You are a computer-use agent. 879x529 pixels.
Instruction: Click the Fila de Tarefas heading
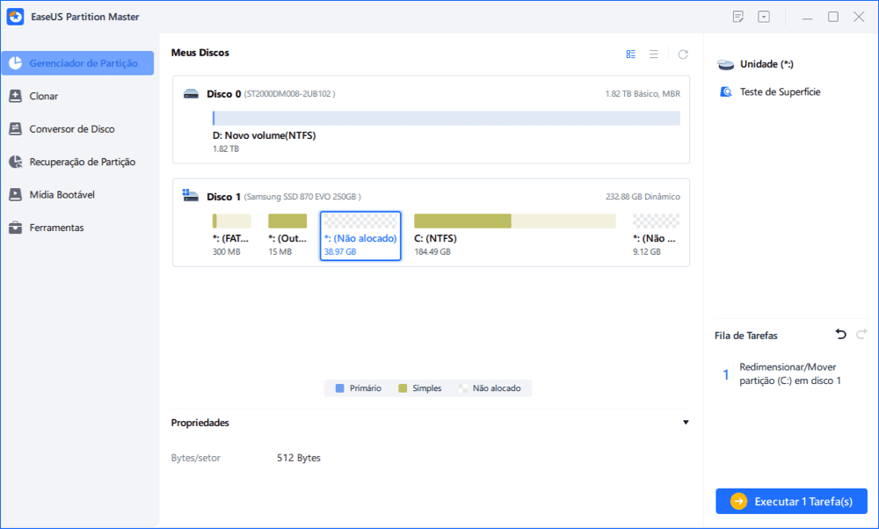[x=745, y=336]
